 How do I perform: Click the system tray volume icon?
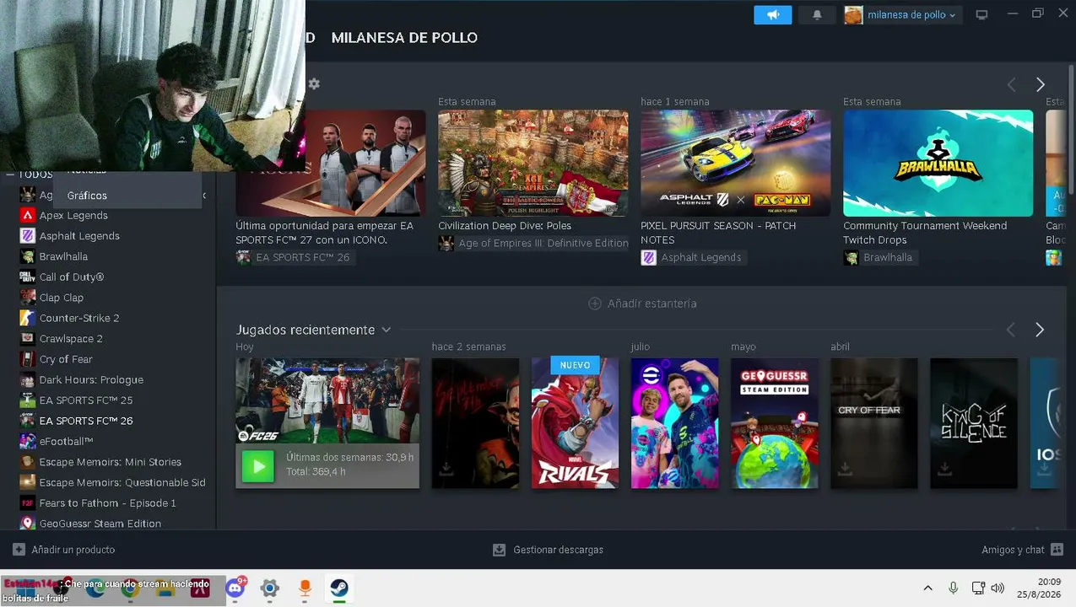(x=998, y=588)
